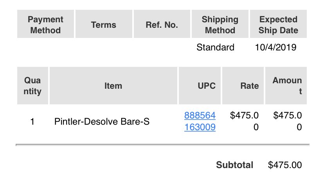The image size is (324, 179).
Task: Click the UPC column header
Action: (x=200, y=86)
